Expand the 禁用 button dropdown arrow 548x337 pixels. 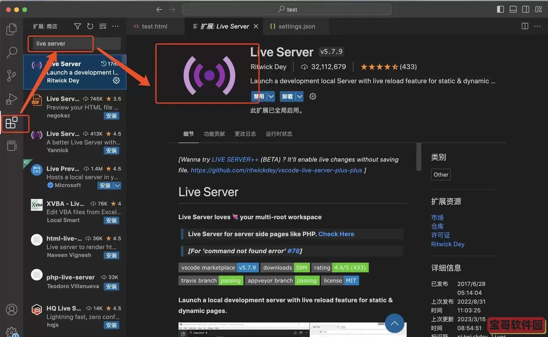(271, 96)
